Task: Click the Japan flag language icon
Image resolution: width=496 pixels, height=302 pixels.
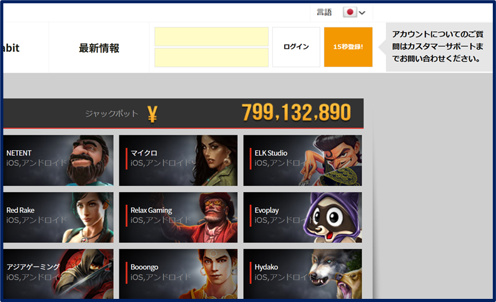Action: 350,12
